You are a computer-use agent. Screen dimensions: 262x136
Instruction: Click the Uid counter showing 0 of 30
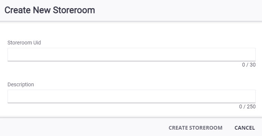click(249, 65)
